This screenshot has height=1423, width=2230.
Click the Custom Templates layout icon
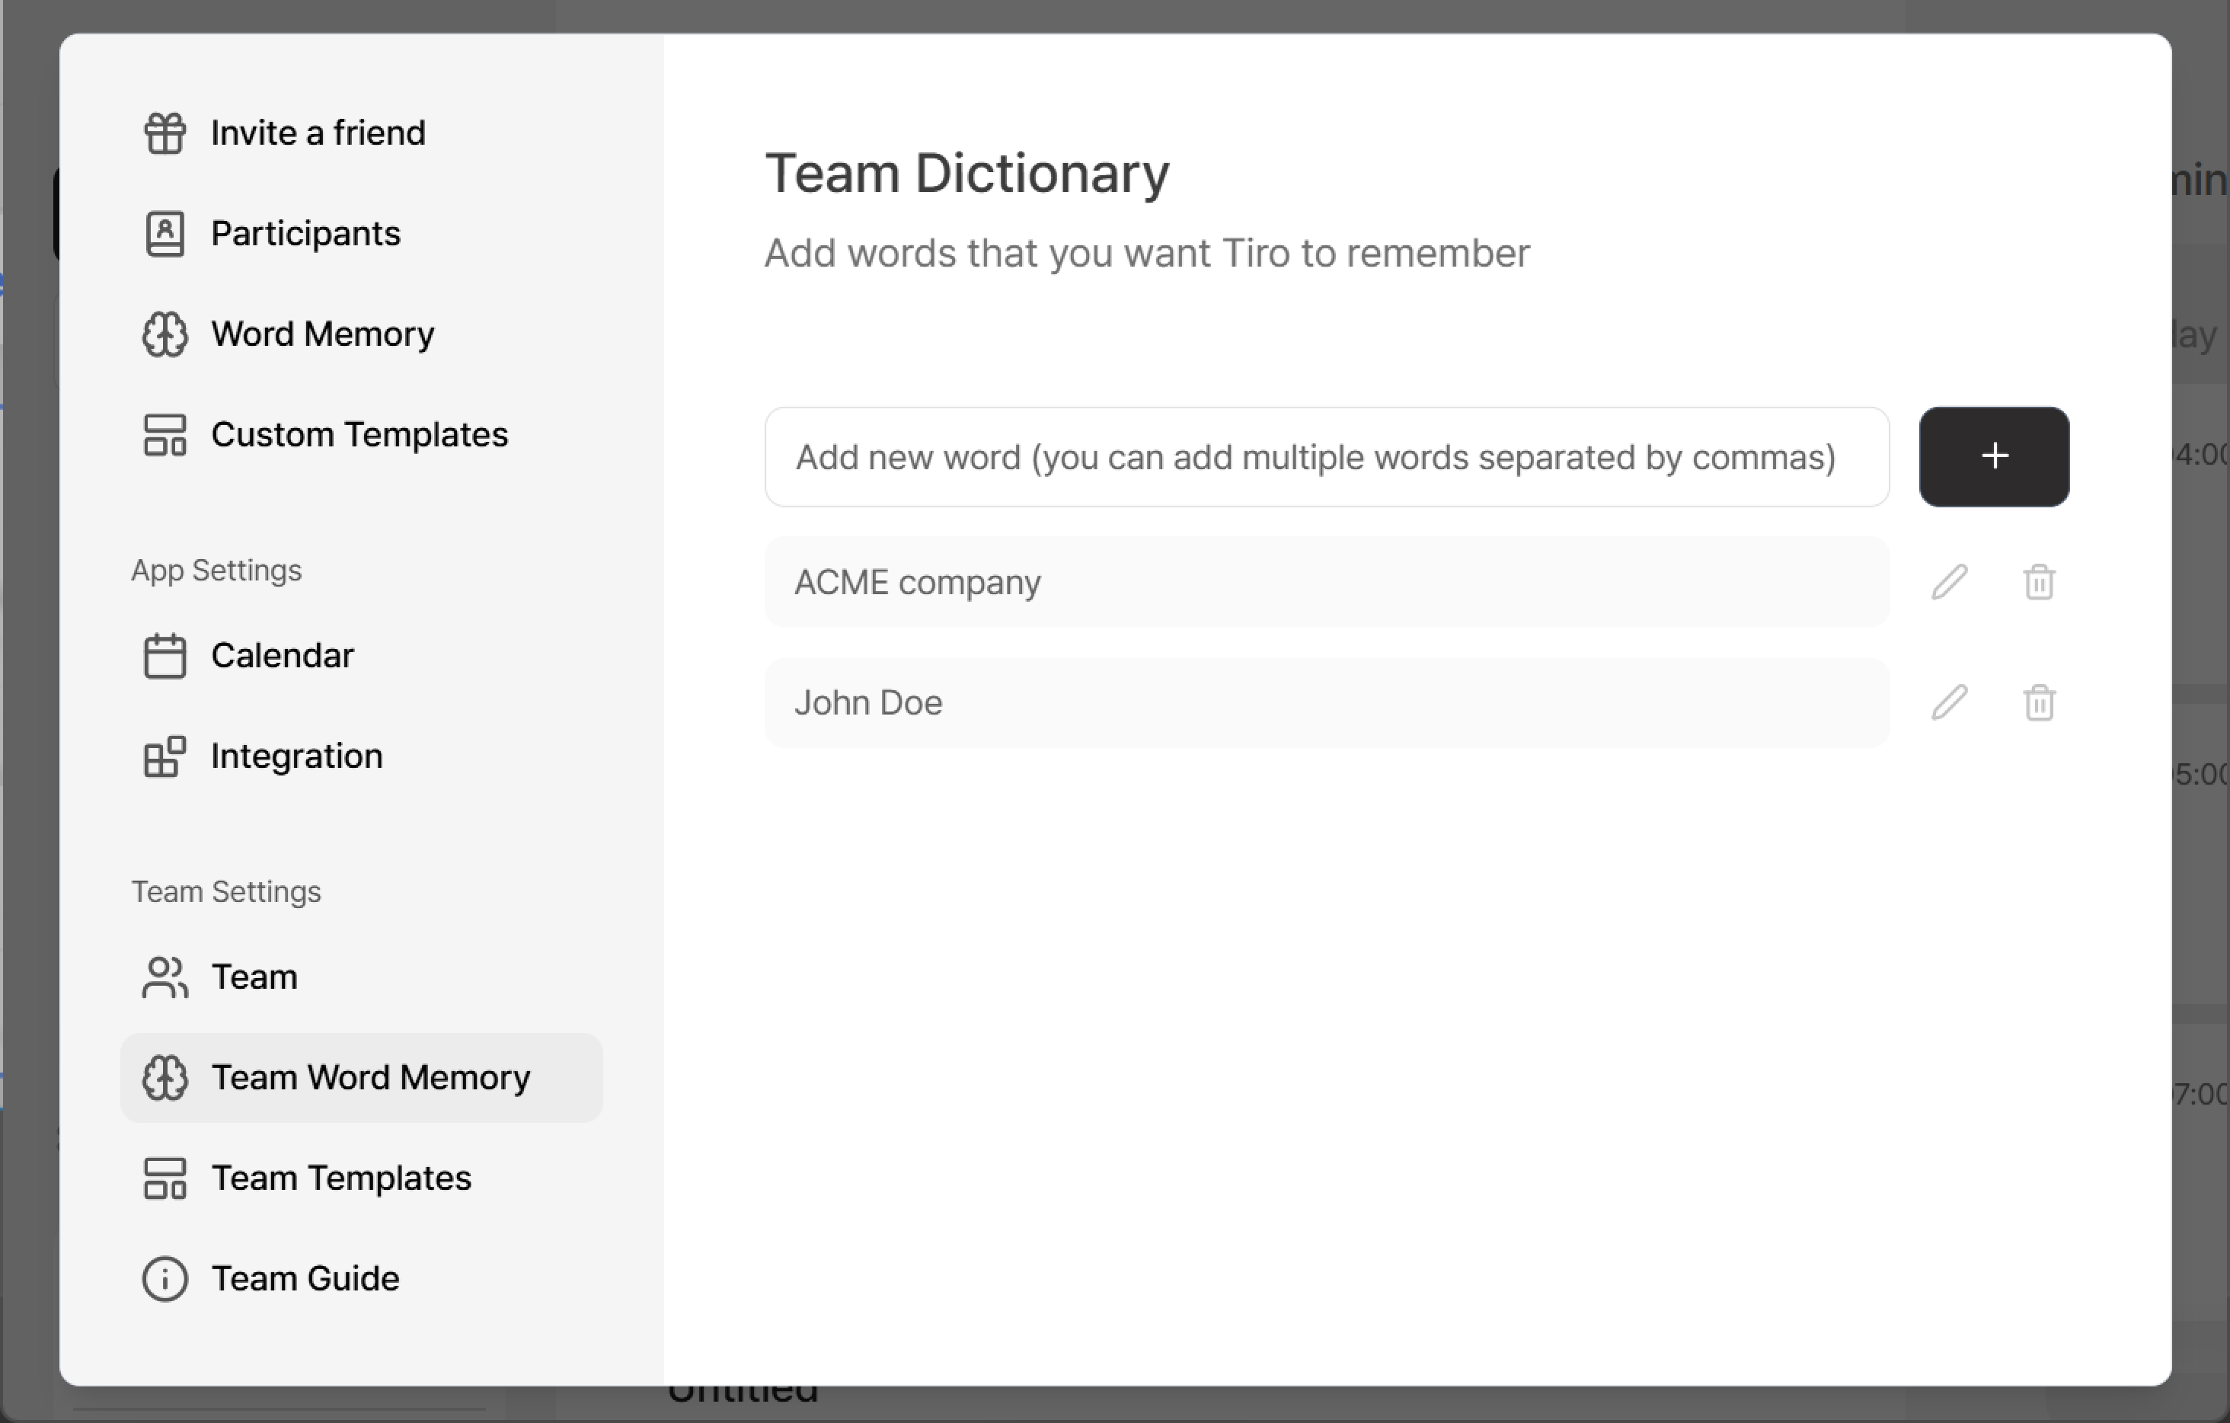click(165, 434)
